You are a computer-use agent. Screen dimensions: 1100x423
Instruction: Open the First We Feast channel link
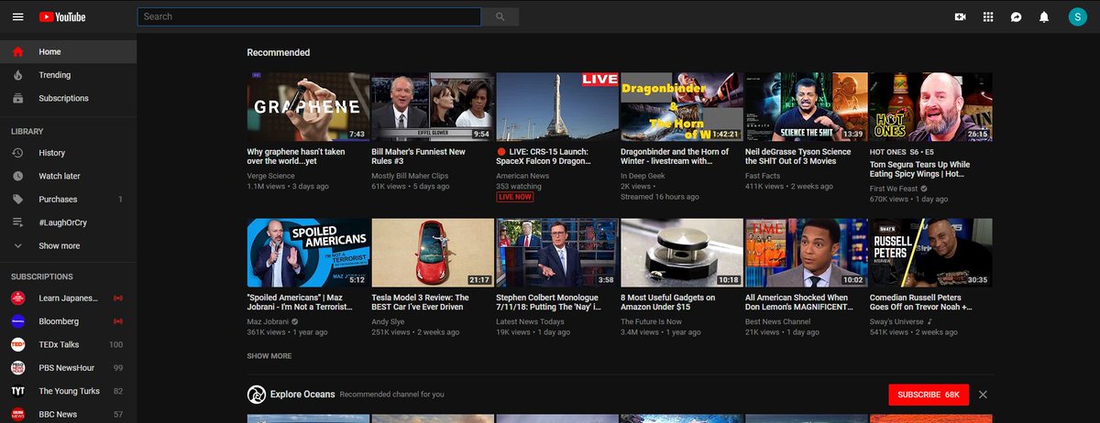(x=895, y=188)
